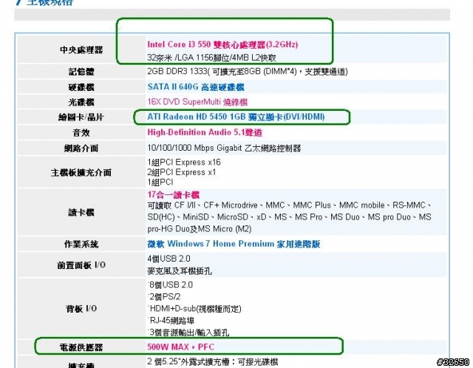Click the 網路介面 row label
The width and height of the screenshot is (473, 368).
tap(81, 148)
